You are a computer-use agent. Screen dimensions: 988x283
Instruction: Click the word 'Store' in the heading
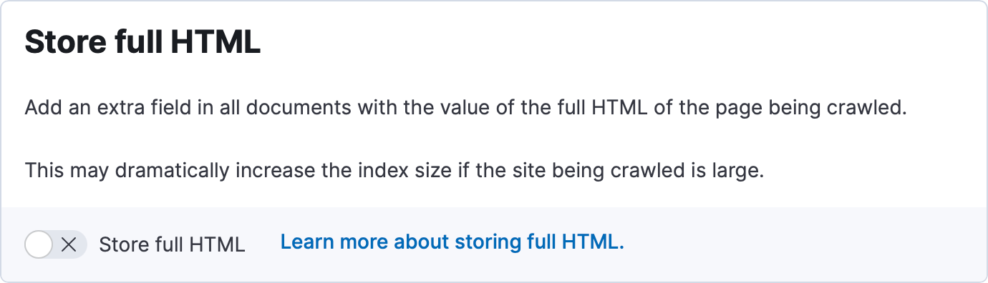[64, 43]
